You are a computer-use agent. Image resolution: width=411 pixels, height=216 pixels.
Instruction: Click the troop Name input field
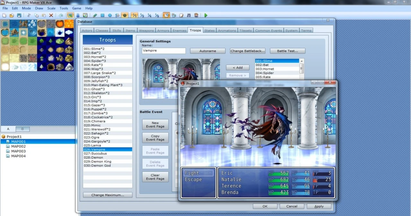click(x=164, y=51)
